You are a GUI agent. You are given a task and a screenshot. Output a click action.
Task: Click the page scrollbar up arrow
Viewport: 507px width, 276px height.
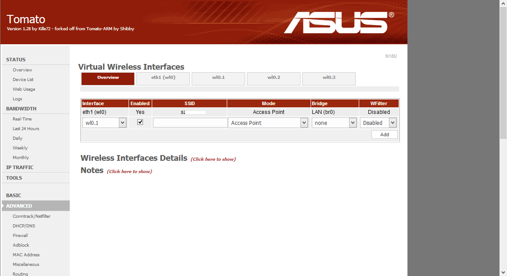(x=503, y=3)
